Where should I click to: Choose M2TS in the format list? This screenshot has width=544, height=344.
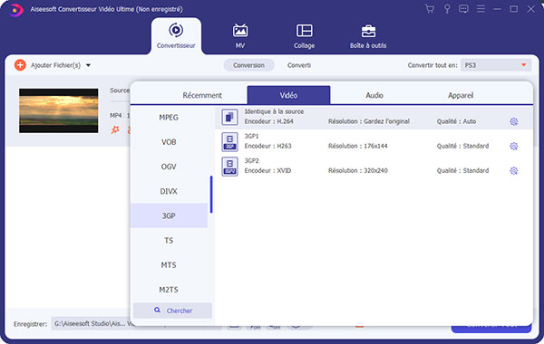[169, 290]
